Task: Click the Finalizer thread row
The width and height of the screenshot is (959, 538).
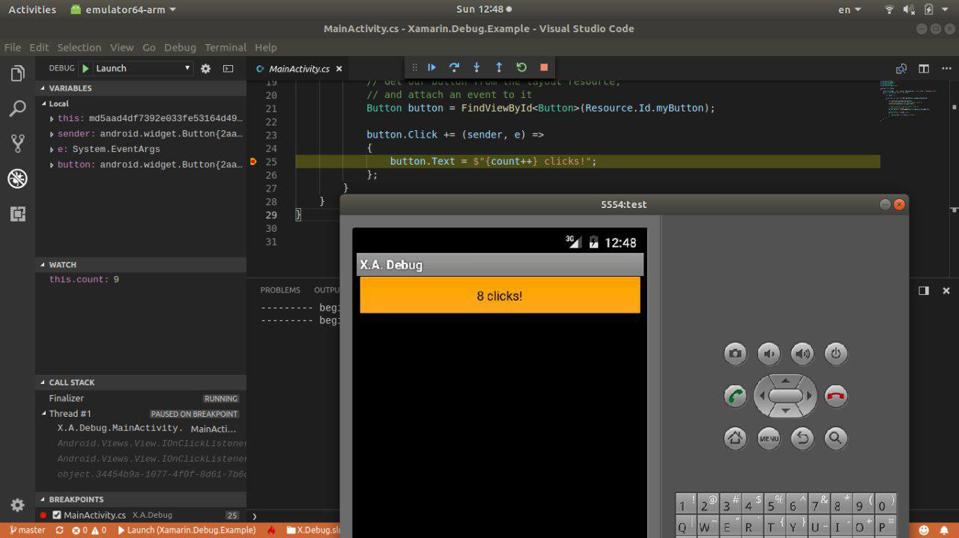Action: point(141,399)
